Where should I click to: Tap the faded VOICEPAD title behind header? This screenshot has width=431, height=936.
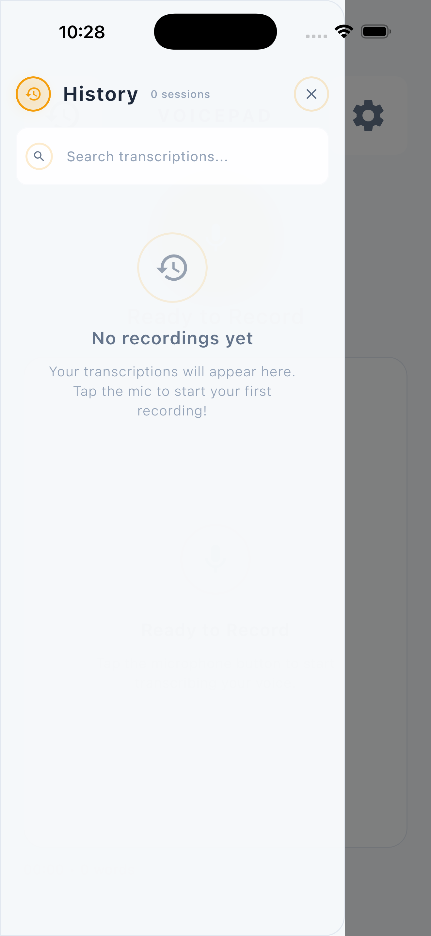click(215, 116)
